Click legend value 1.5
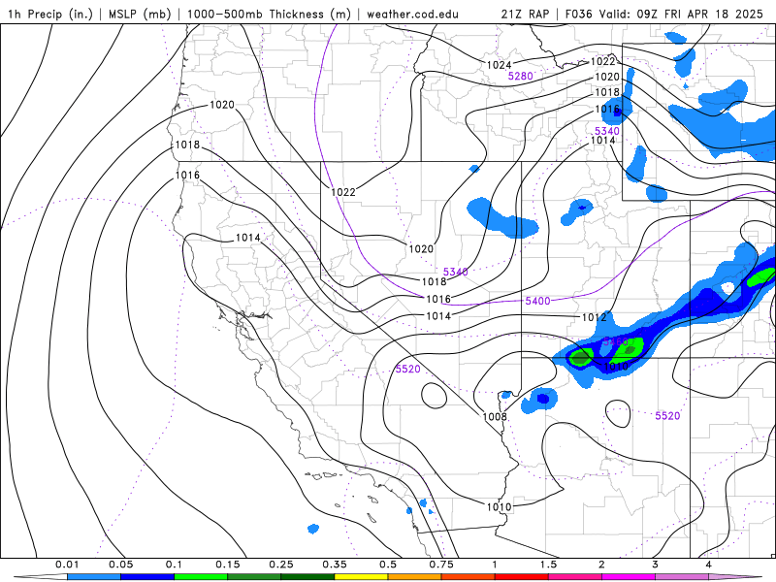776x582 pixels. [548, 565]
